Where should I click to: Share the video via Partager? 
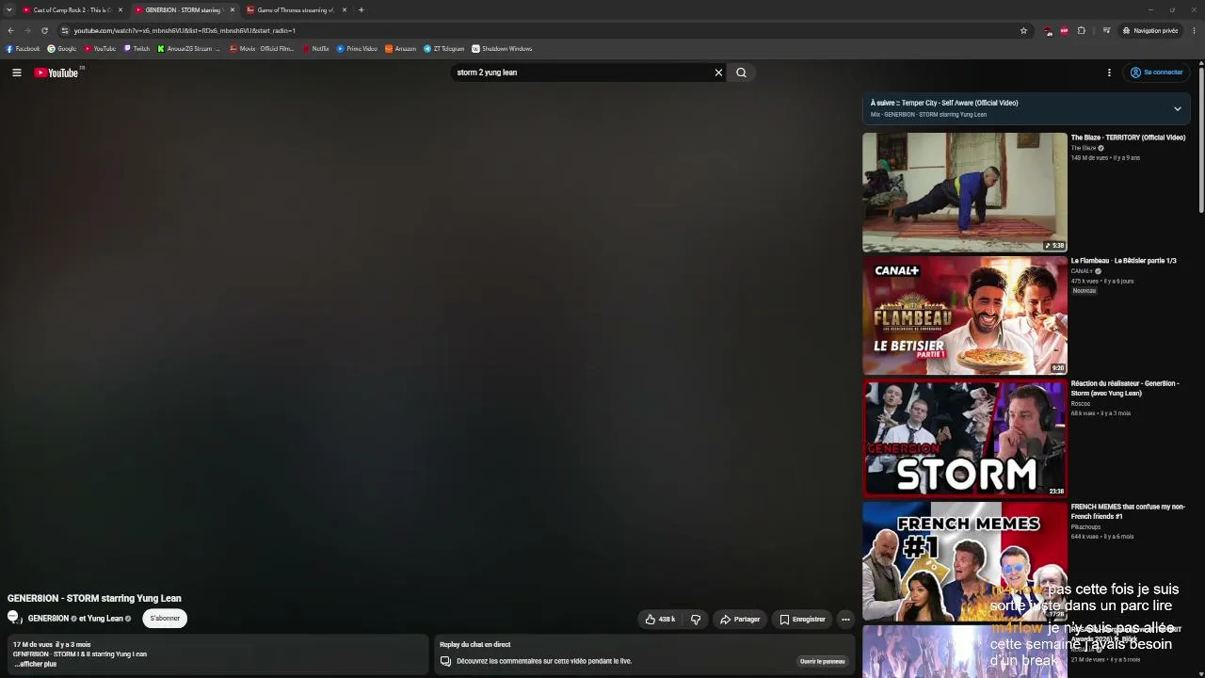(x=740, y=620)
